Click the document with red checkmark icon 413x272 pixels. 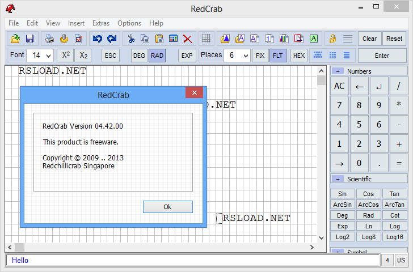tap(78, 39)
